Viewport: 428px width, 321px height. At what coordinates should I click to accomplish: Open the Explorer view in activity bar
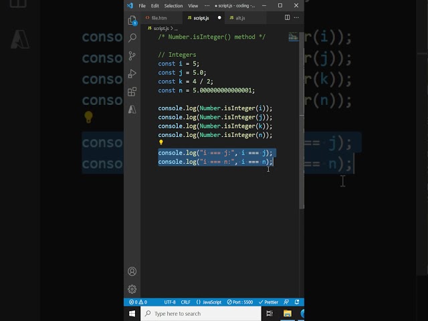click(x=132, y=20)
